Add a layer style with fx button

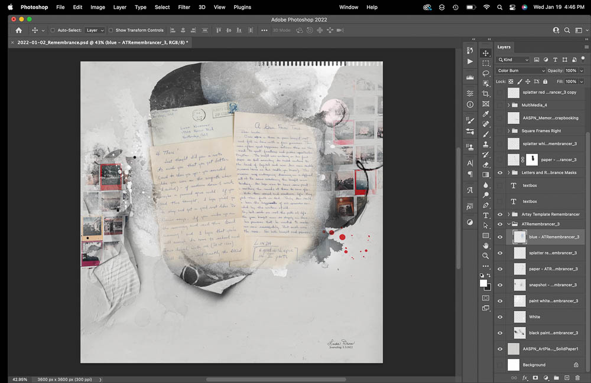525,378
